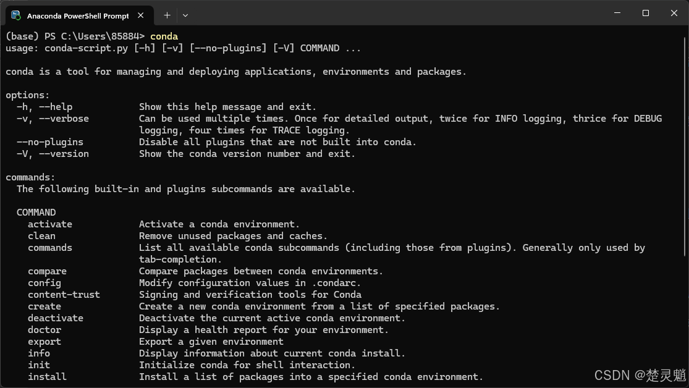This screenshot has height=388, width=689.
Task: Click 'Activate a conda environment.' description
Action: [x=219, y=224]
